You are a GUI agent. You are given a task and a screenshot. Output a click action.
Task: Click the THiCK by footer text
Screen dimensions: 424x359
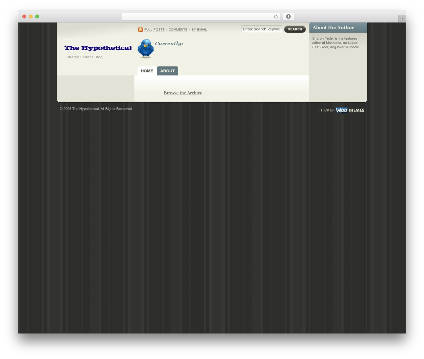326,110
